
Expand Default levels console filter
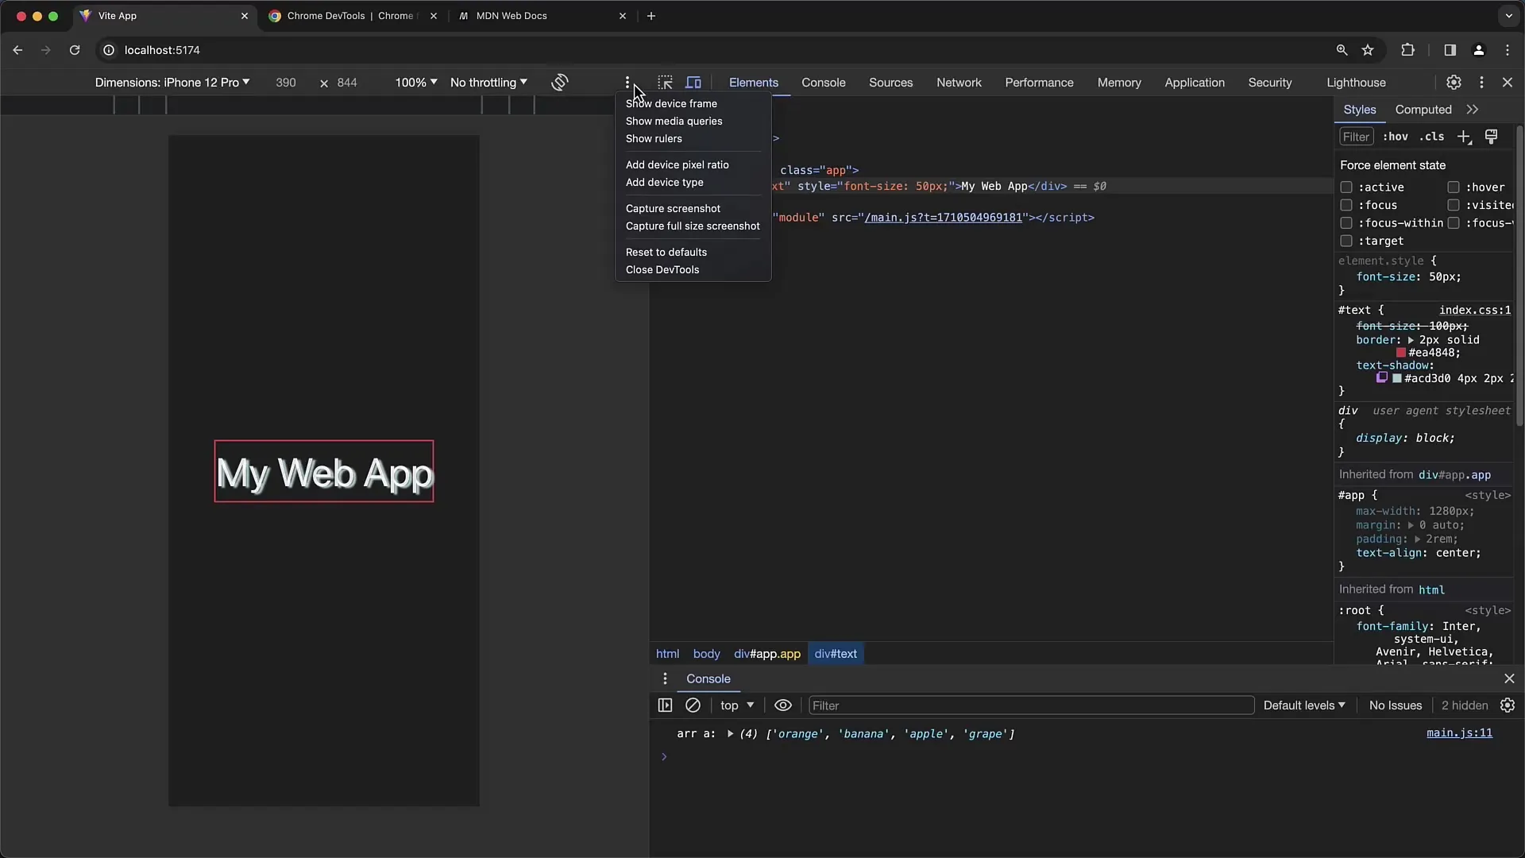tap(1303, 704)
